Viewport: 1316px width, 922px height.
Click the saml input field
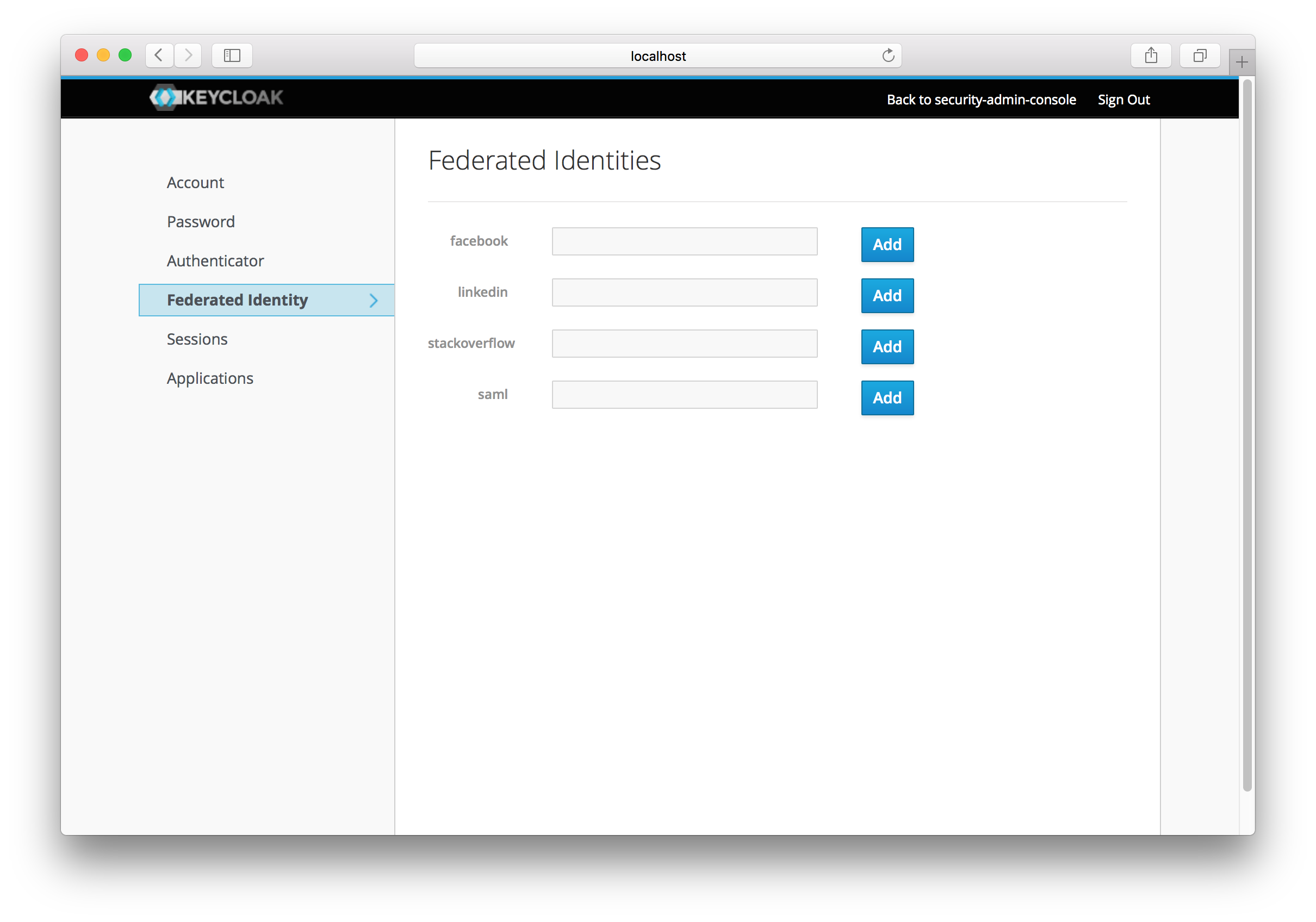coord(684,395)
